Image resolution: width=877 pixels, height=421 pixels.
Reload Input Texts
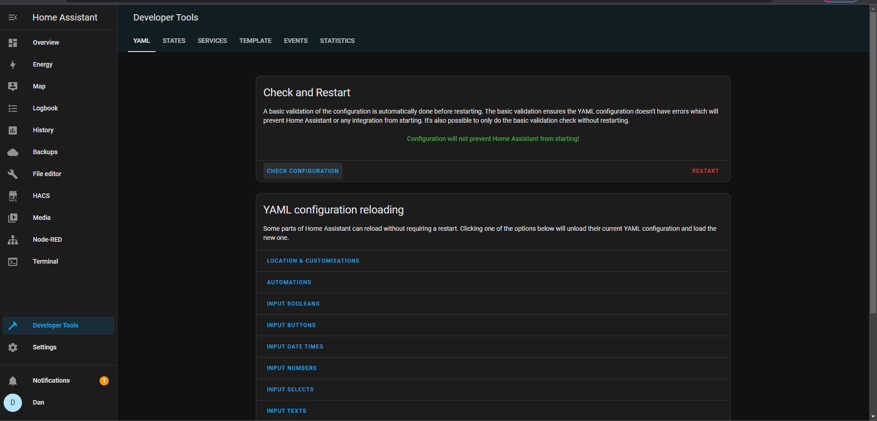(286, 411)
